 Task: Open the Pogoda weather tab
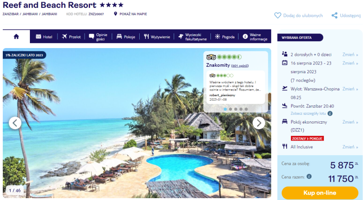(x=225, y=37)
